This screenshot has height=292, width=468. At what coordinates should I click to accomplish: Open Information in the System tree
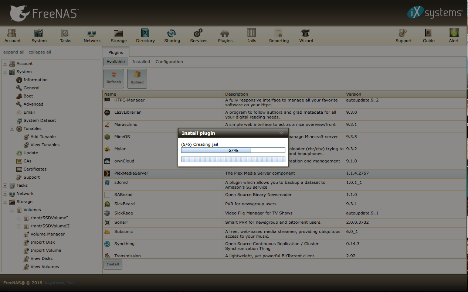(35, 80)
